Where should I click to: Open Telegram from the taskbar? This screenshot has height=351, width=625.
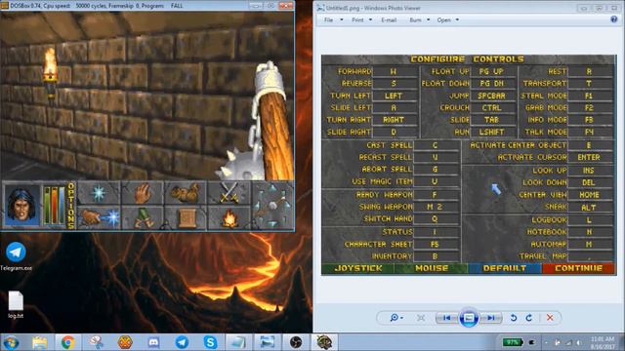tap(183, 342)
